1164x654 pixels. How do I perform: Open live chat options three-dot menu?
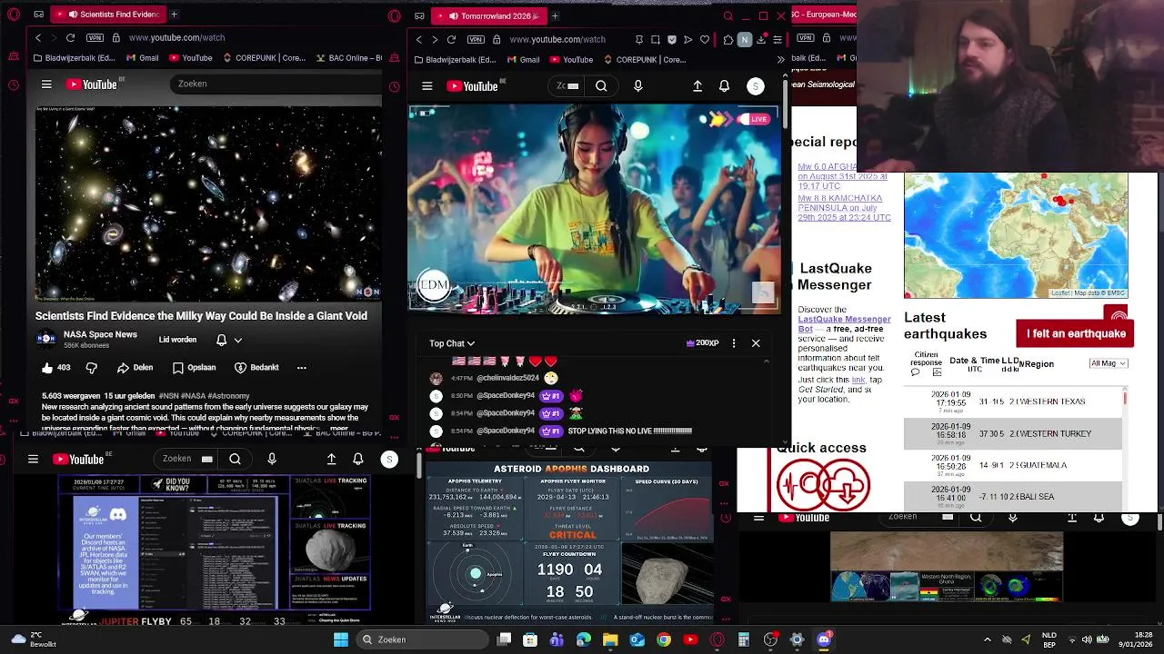point(734,343)
